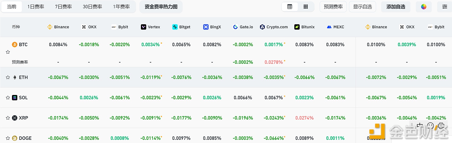452x143 pixels.
Task: Click XRP Crypto.com rate -0.0243%
Action: [x=274, y=118]
